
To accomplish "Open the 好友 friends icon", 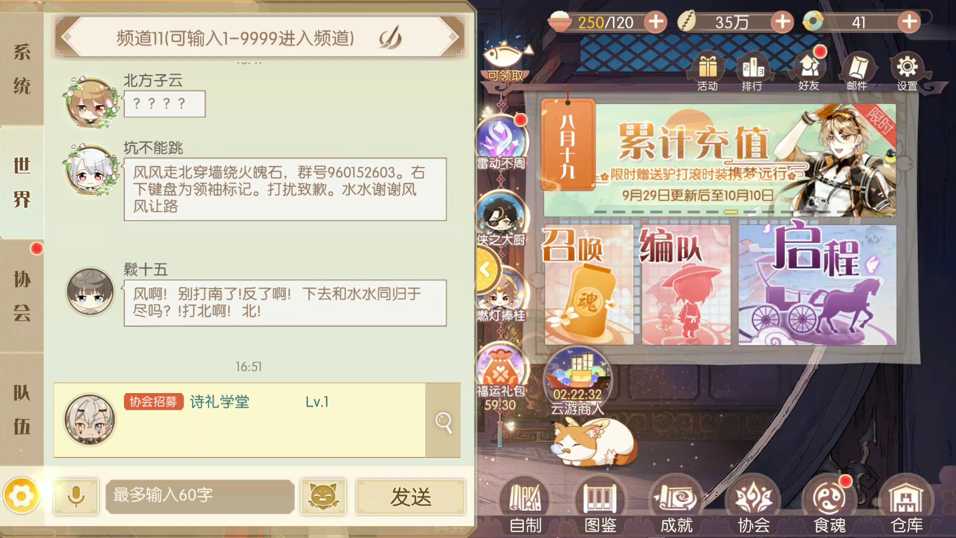I will click(x=809, y=71).
